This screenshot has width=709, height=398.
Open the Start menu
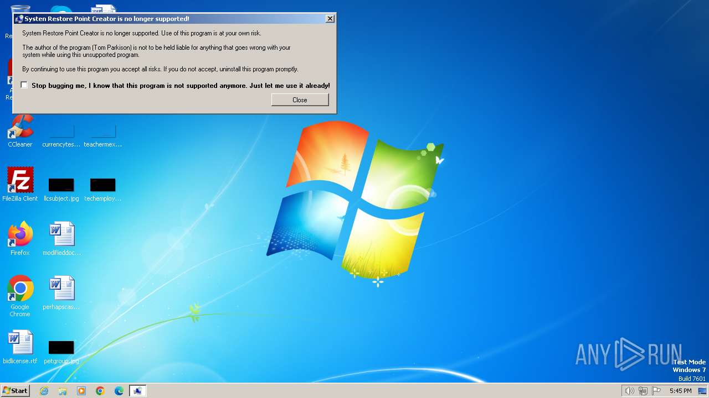point(16,391)
